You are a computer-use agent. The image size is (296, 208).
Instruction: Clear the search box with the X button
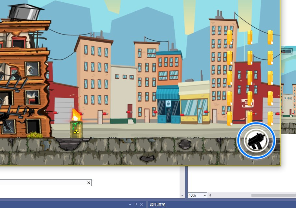(x=88, y=183)
